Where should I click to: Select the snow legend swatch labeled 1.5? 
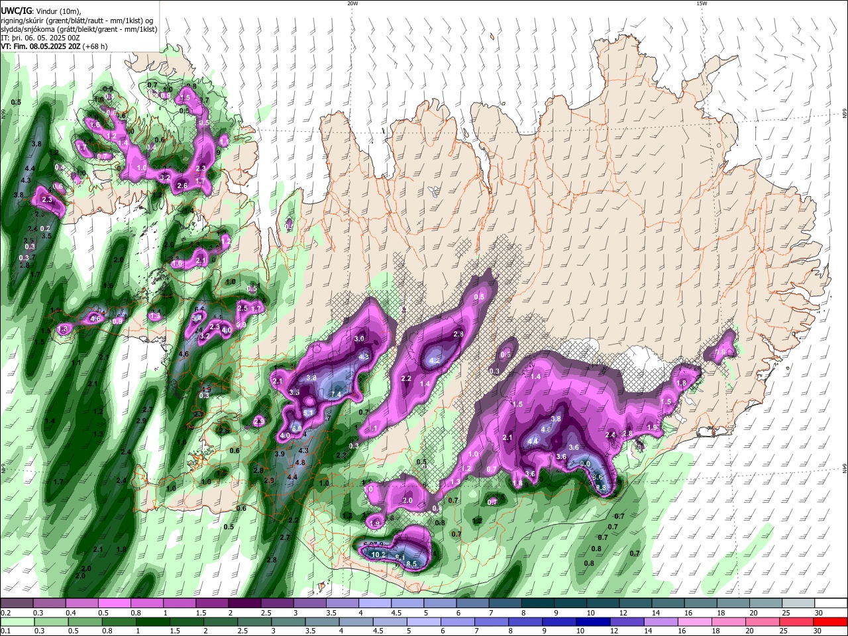click(211, 604)
